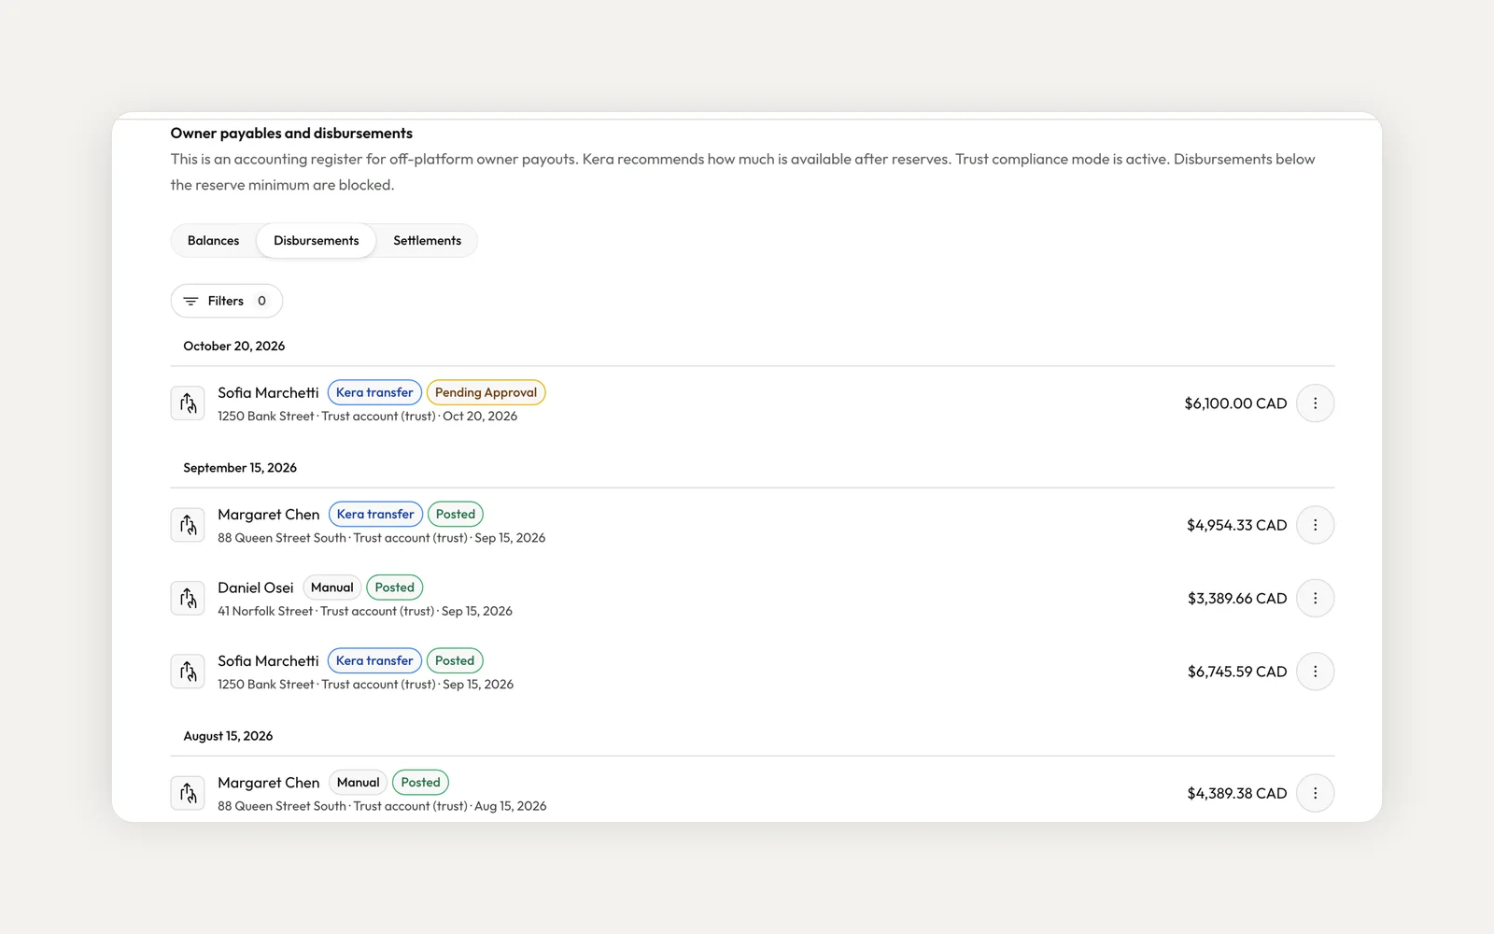Click the $4,954.33 CAD amount

click(x=1236, y=525)
